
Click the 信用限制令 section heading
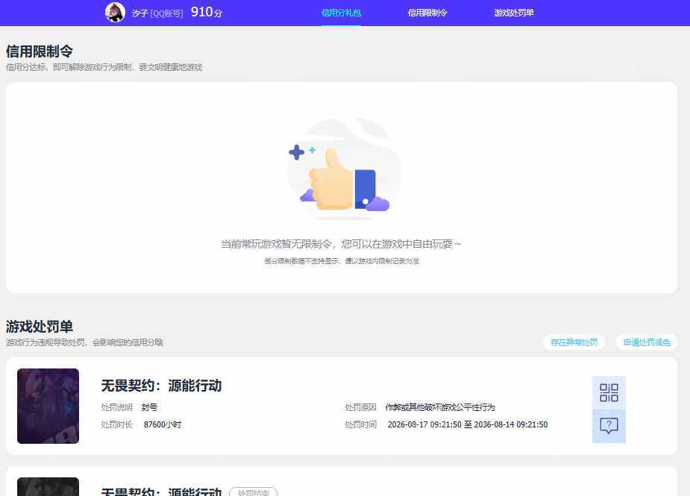pyautogui.click(x=40, y=51)
